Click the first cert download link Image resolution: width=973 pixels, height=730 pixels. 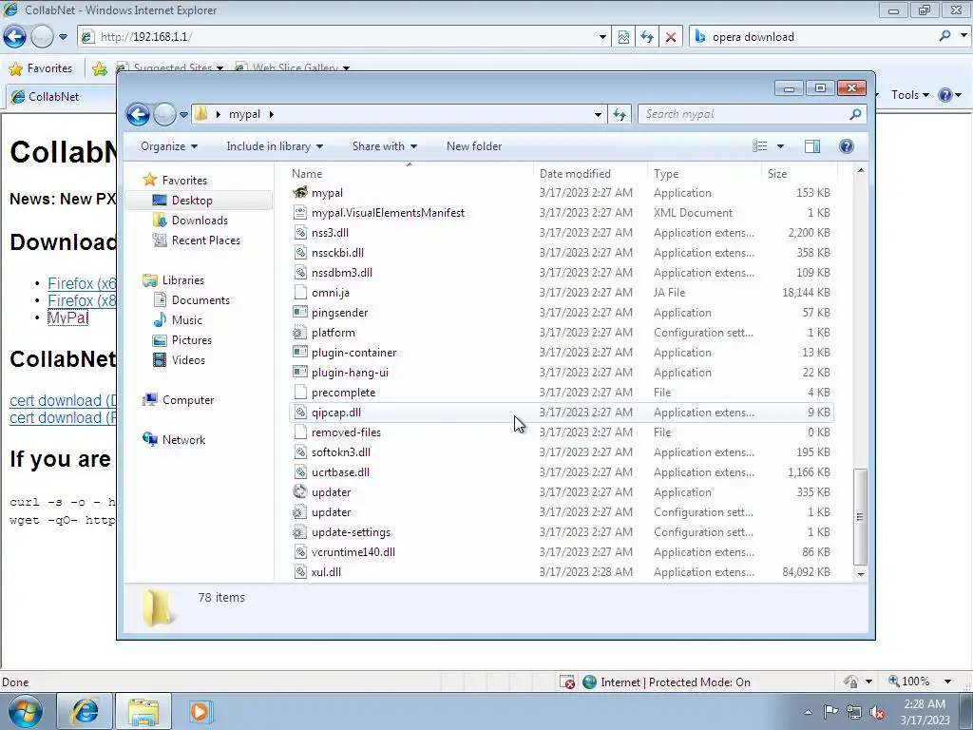click(x=63, y=400)
